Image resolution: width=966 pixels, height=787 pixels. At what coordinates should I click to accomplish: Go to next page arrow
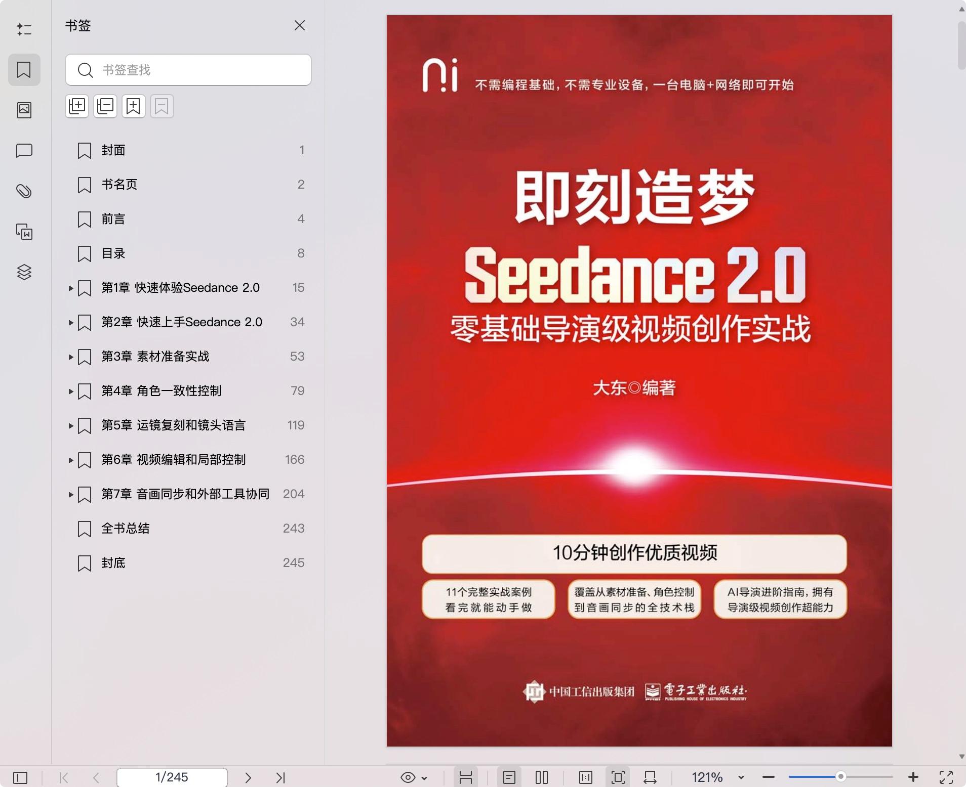coord(248,777)
